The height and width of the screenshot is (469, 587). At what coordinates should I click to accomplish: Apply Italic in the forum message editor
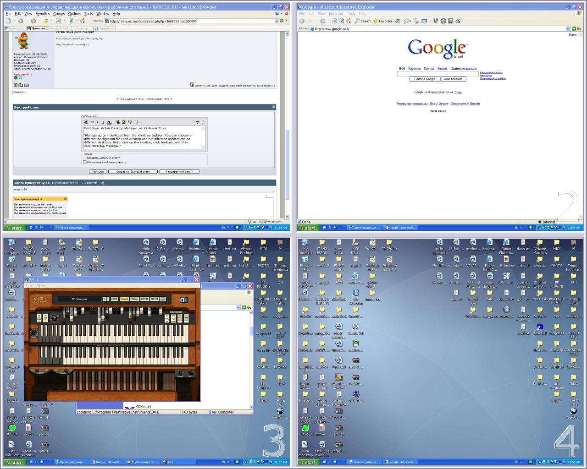pyautogui.click(x=97, y=122)
